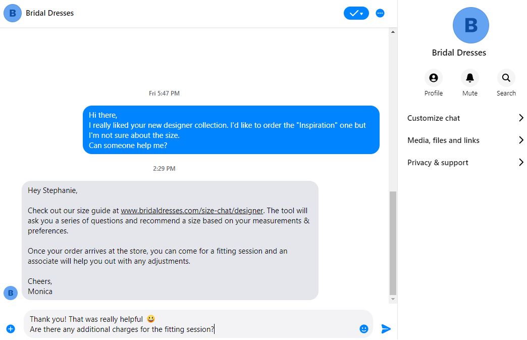Expand the Privacy & support section
Screen dimensions: 527x340
tap(465, 163)
